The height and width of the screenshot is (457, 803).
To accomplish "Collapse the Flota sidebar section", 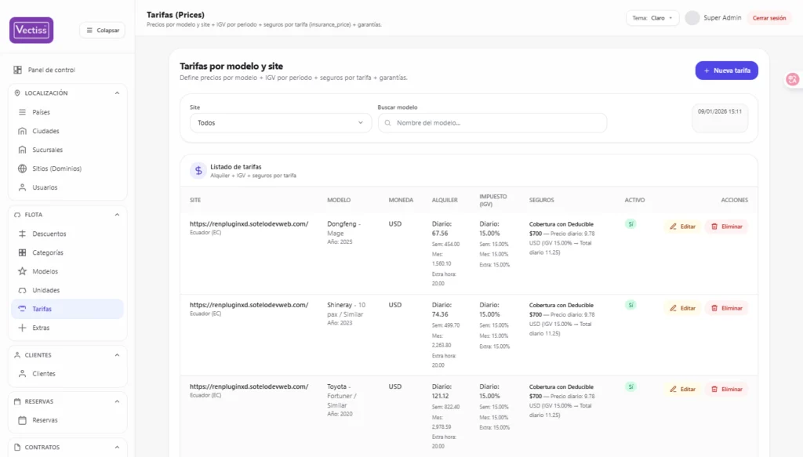I will point(117,215).
